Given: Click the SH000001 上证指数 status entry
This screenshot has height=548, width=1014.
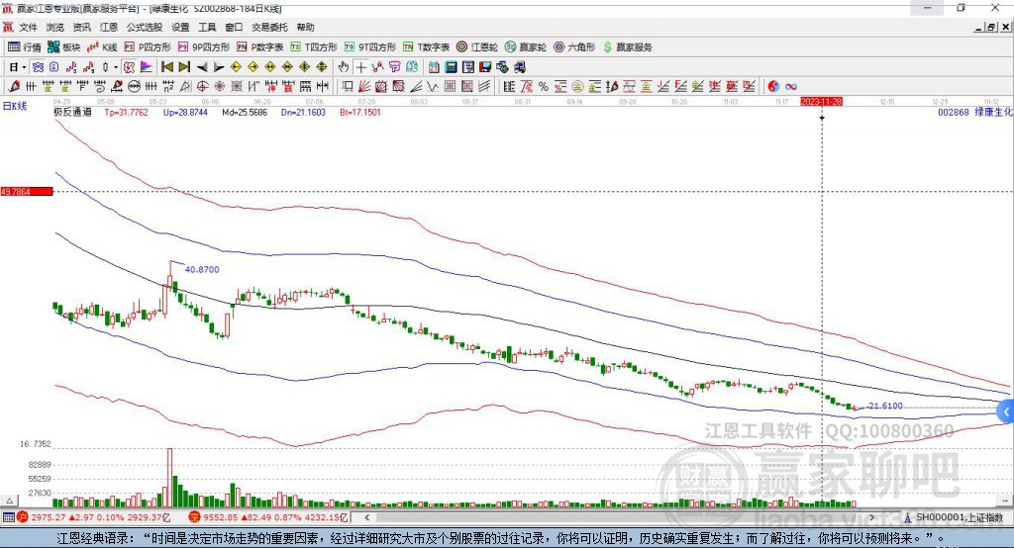Looking at the screenshot, I should (954, 517).
